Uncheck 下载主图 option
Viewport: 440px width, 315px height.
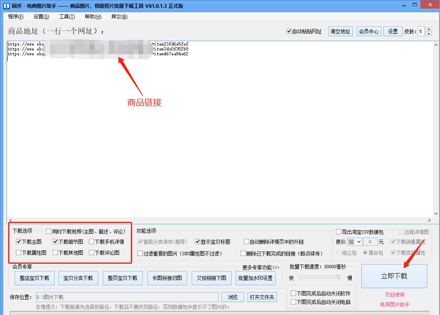pyautogui.click(x=18, y=241)
